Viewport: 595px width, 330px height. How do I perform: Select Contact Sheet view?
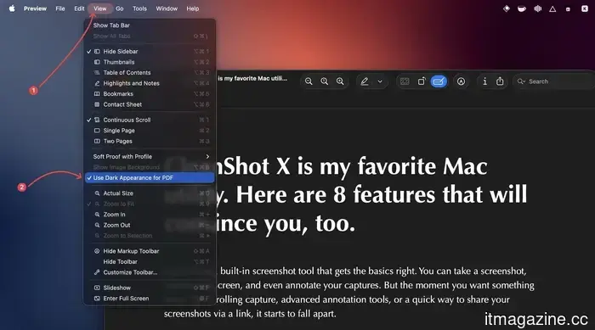coord(150,104)
